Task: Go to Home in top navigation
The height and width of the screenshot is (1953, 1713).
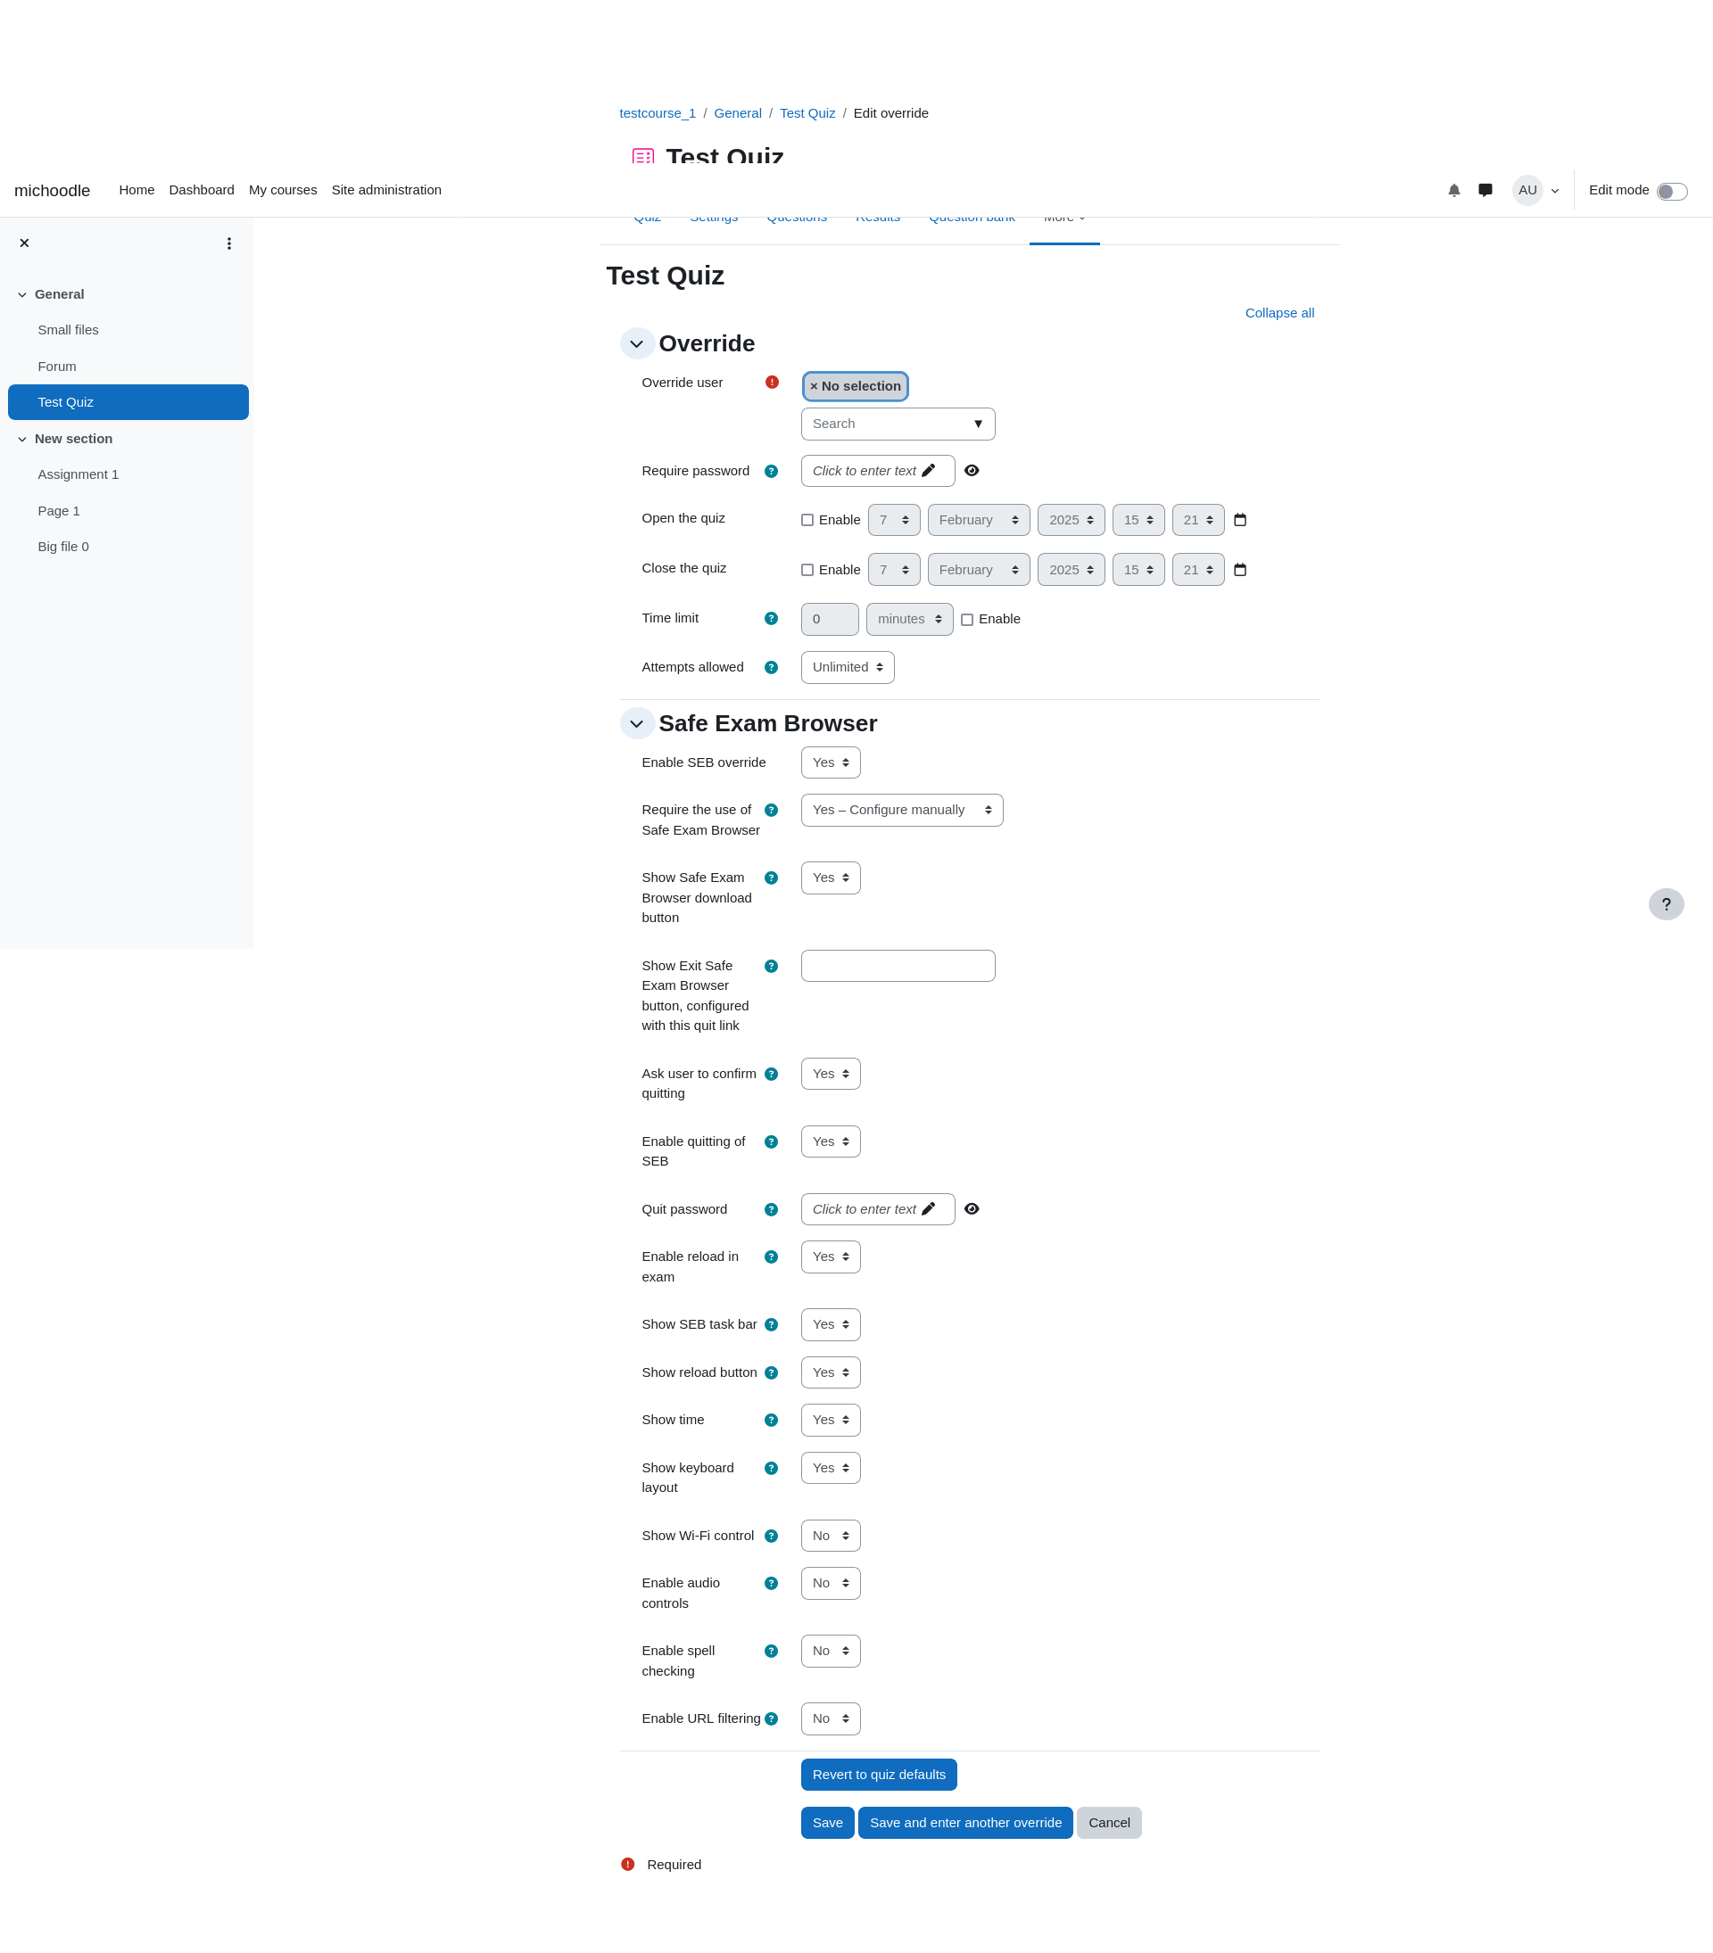Action: (x=137, y=190)
